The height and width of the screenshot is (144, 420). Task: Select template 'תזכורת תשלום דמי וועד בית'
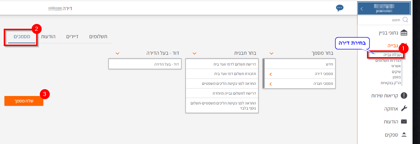coord(222,74)
